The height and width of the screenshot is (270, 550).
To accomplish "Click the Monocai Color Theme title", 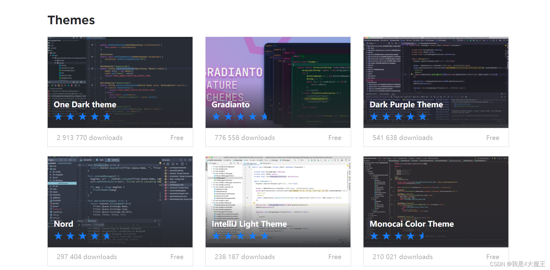I will [x=412, y=224].
